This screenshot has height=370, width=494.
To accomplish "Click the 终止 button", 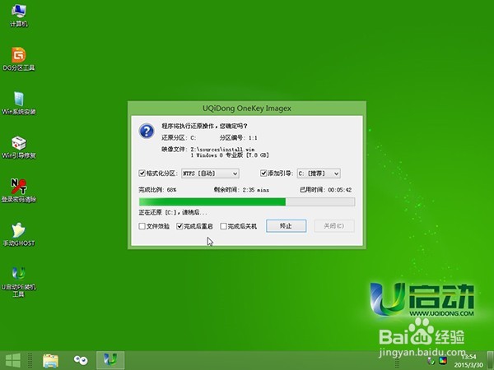I will 286,226.
